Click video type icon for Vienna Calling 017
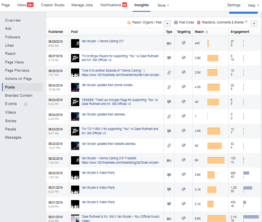This screenshot has width=262, height=222. coord(169,43)
